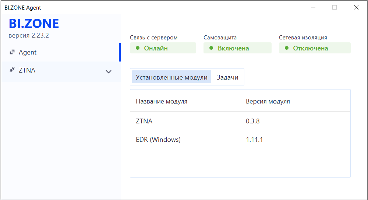The image size is (368, 200).
Task: Click the версия 2.23.2 text
Action: point(29,35)
